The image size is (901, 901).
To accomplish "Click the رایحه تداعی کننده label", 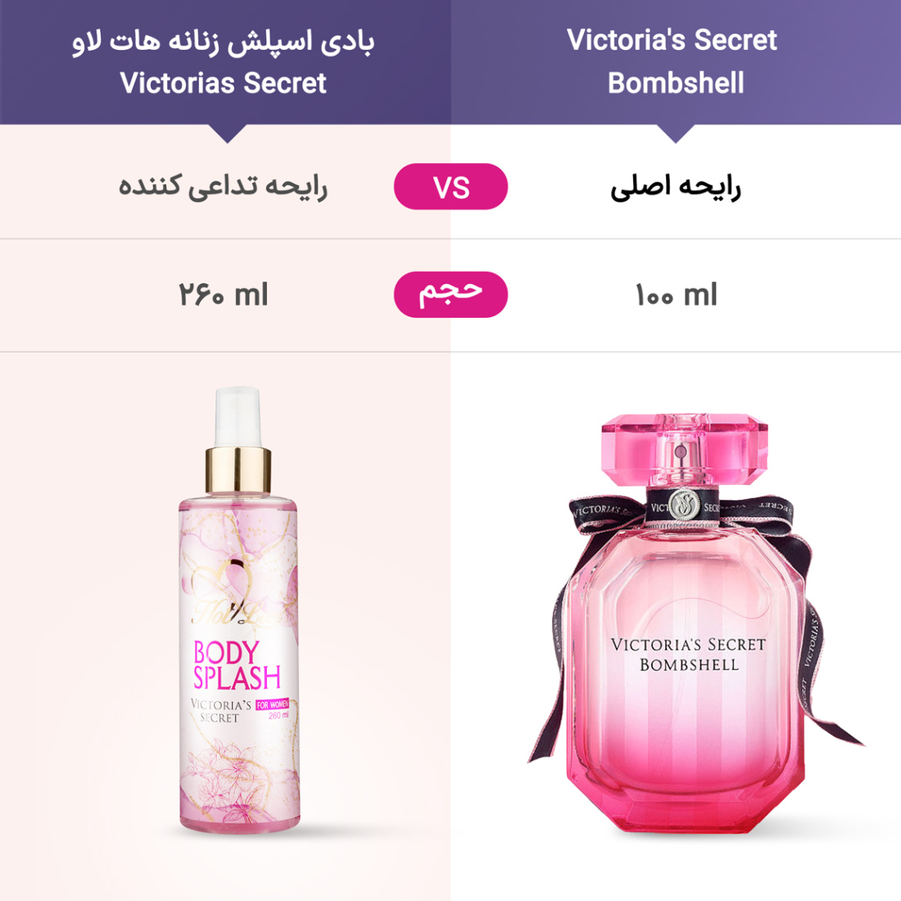I will pyautogui.click(x=223, y=188).
